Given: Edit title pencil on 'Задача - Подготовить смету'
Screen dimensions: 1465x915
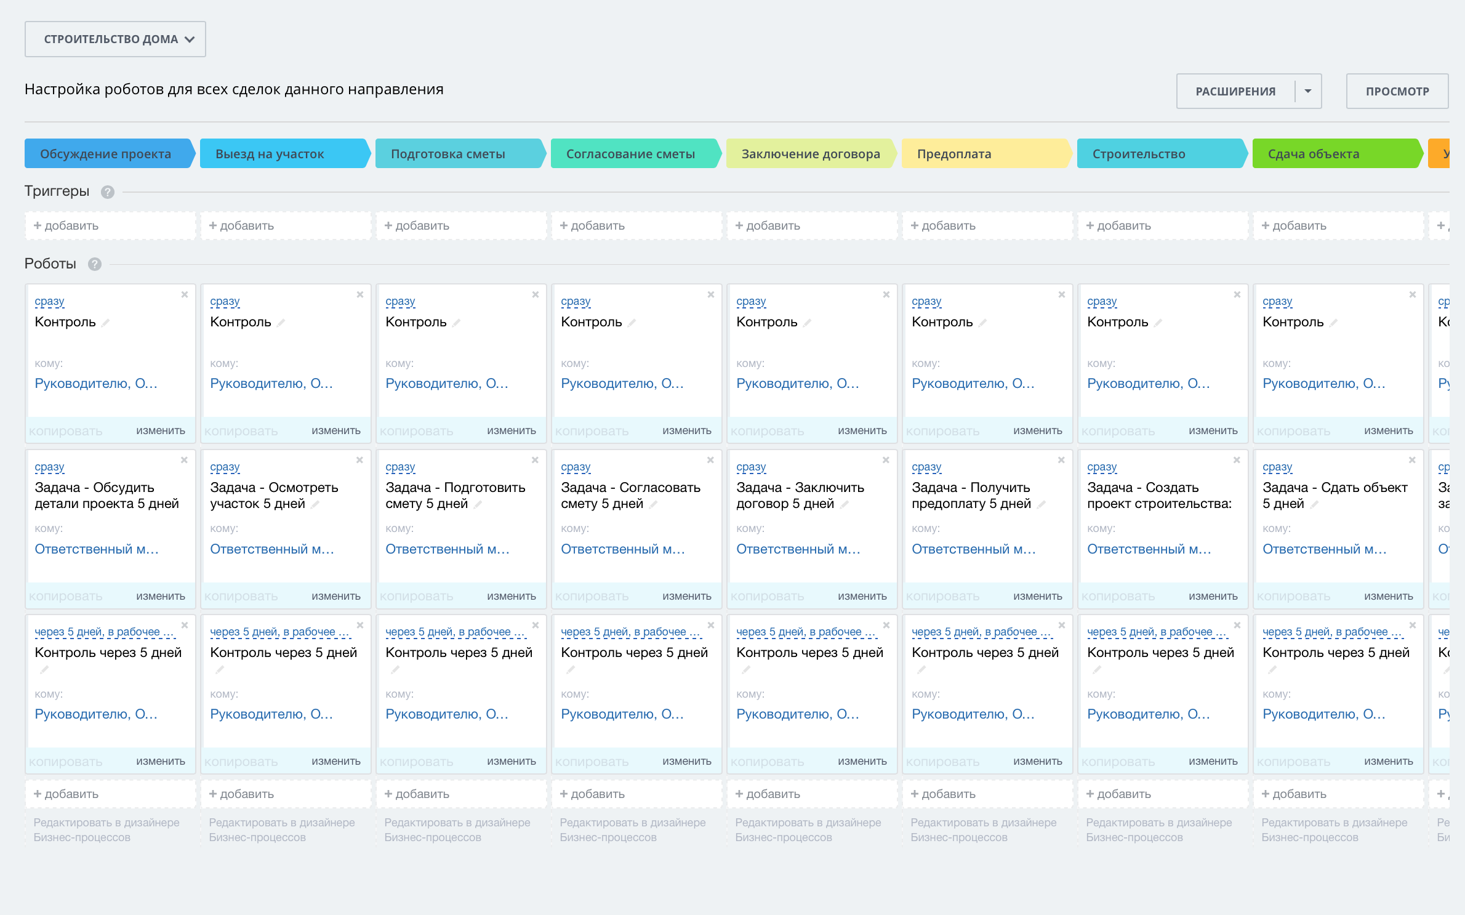Looking at the screenshot, I should (478, 504).
